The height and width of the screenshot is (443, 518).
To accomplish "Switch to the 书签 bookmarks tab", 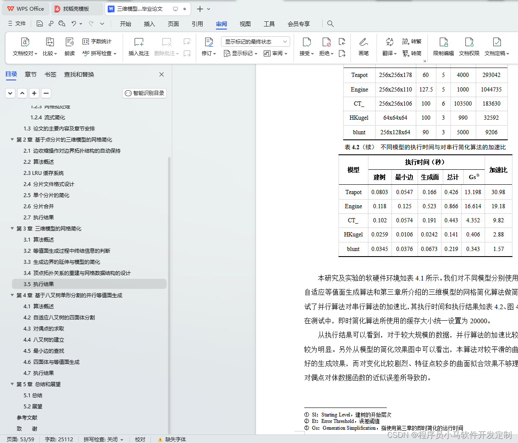I will [50, 74].
